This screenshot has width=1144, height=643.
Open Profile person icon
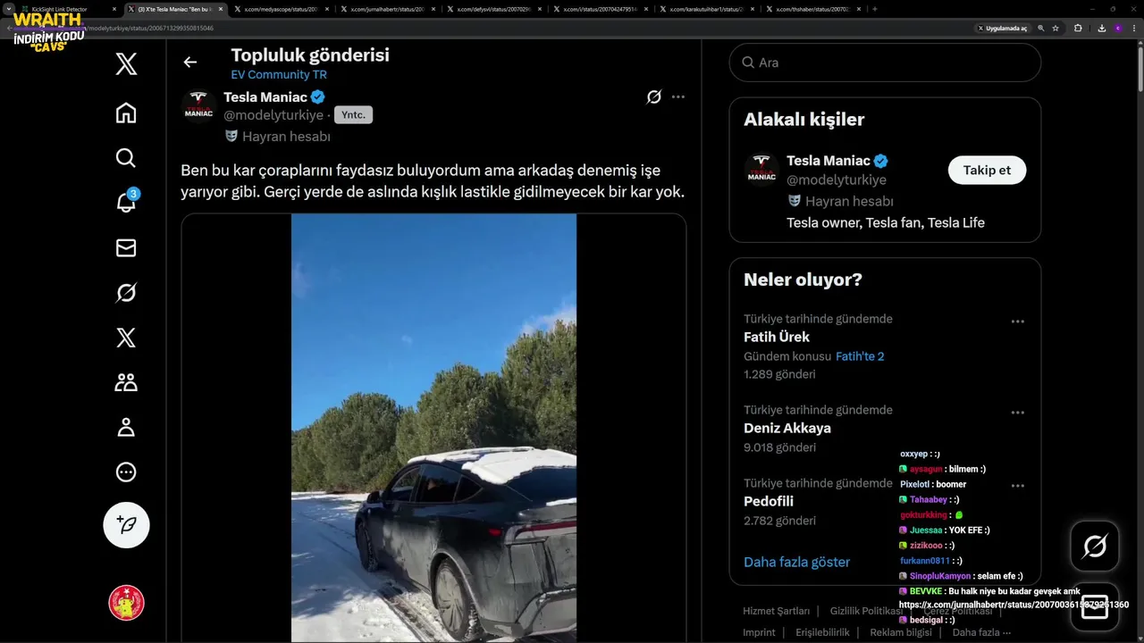coord(126,427)
